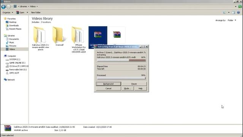243x137 pixels.
Task: Click the Background button in extraction dialog
Action: 108,84
